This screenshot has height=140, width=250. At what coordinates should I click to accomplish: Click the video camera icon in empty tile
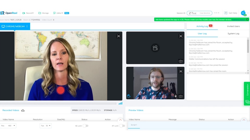coord(155,48)
